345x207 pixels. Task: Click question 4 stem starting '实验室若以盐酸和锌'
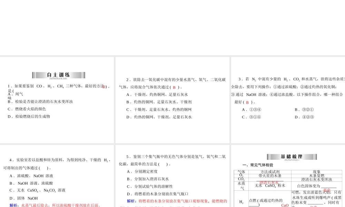pos(57,164)
